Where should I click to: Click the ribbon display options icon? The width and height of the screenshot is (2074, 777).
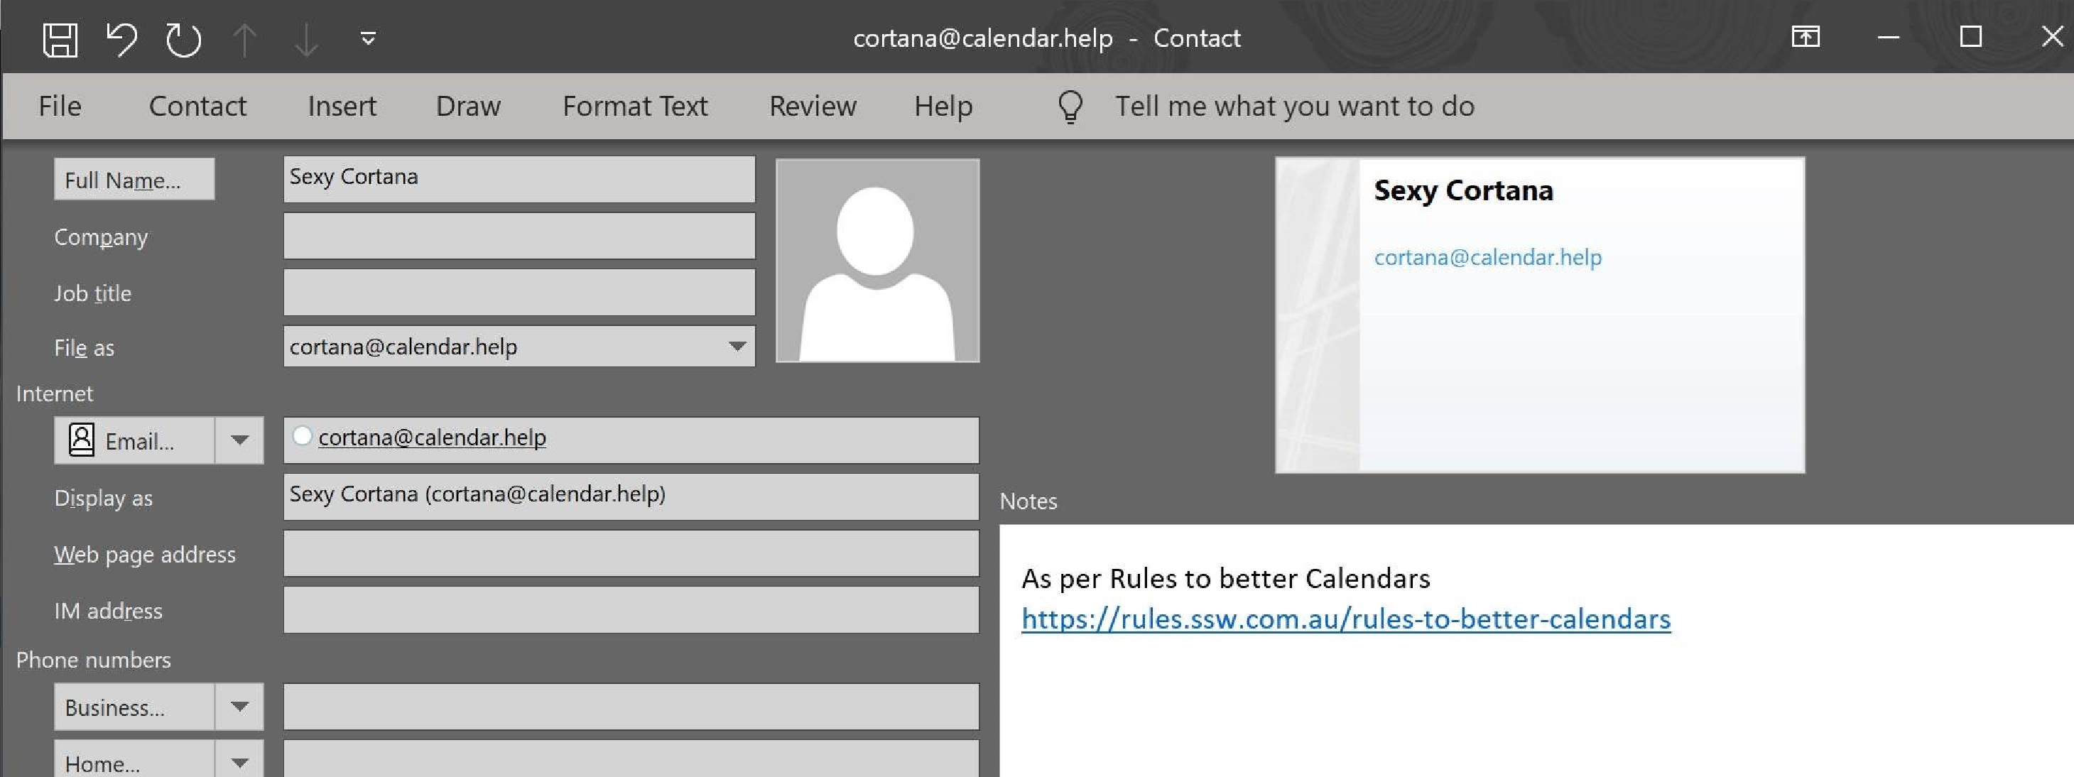tap(1805, 37)
